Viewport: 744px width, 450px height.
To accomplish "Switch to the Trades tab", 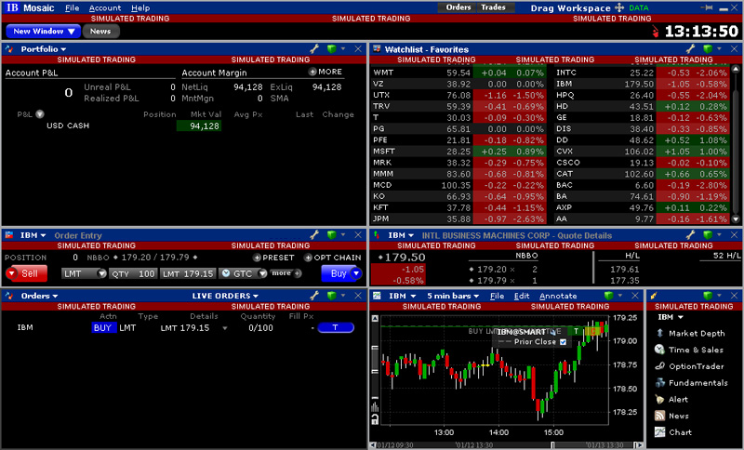I will (x=493, y=7).
